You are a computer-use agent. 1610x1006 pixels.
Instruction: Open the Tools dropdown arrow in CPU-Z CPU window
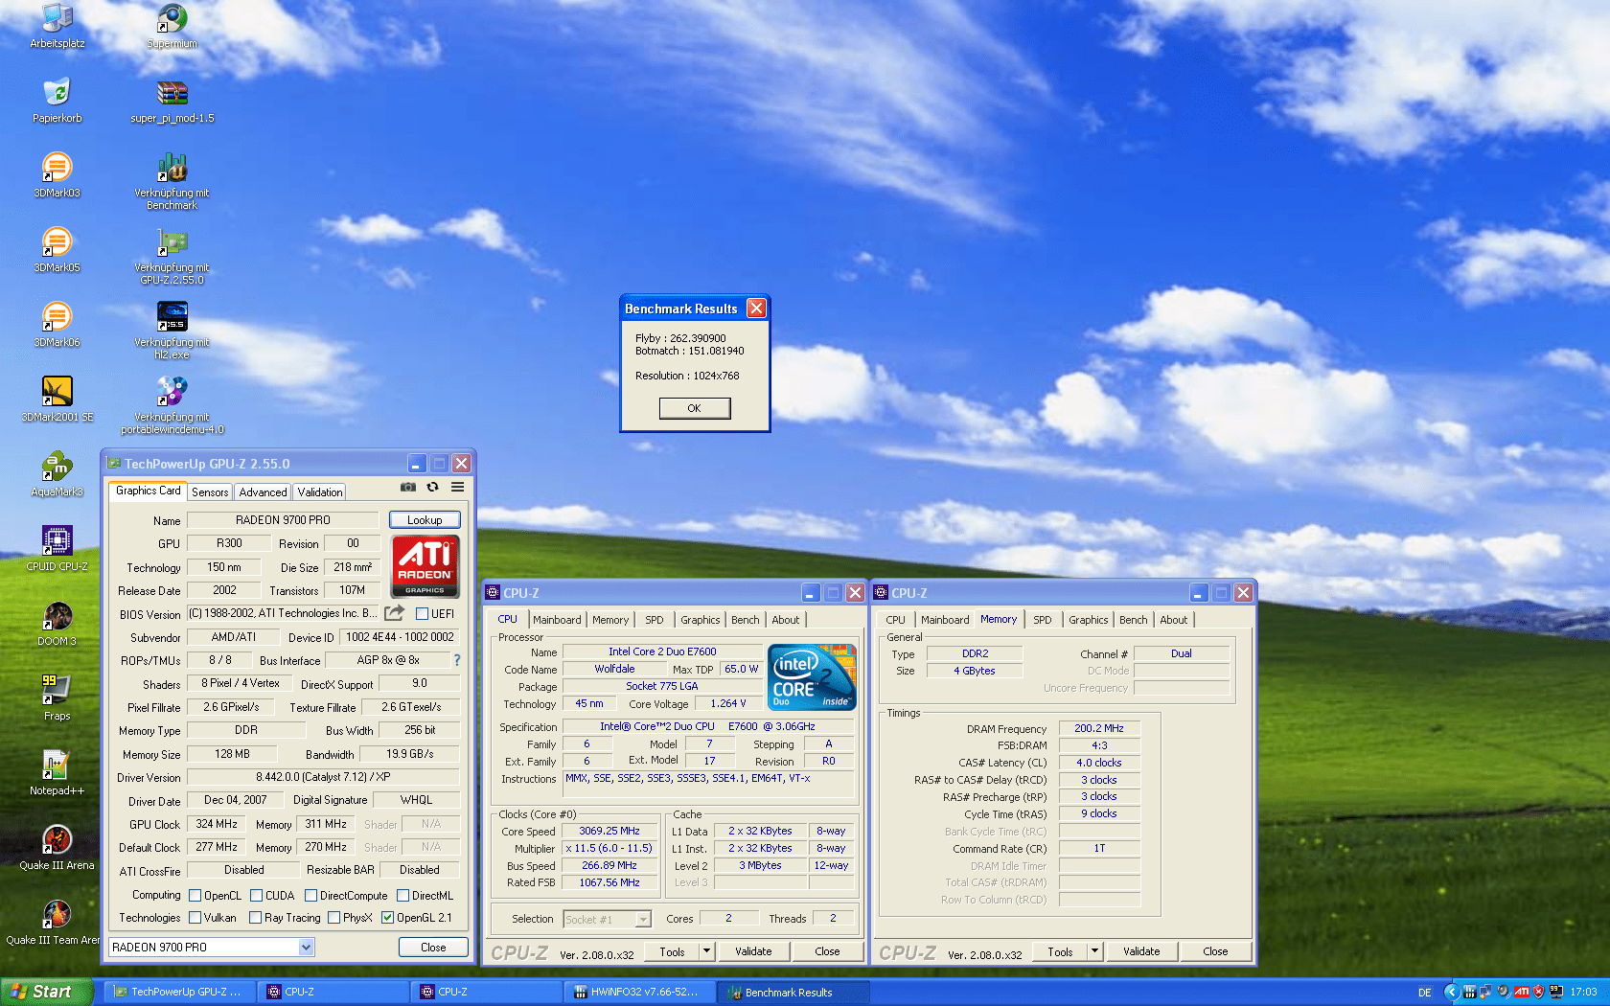707,951
